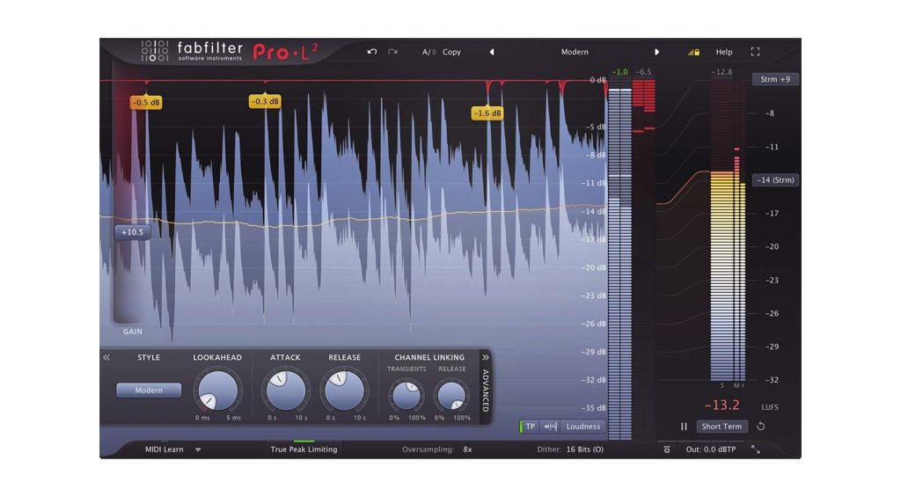This screenshot has height=497, width=901.
Task: Toggle compact view icon in bottom bar
Action: (x=667, y=449)
